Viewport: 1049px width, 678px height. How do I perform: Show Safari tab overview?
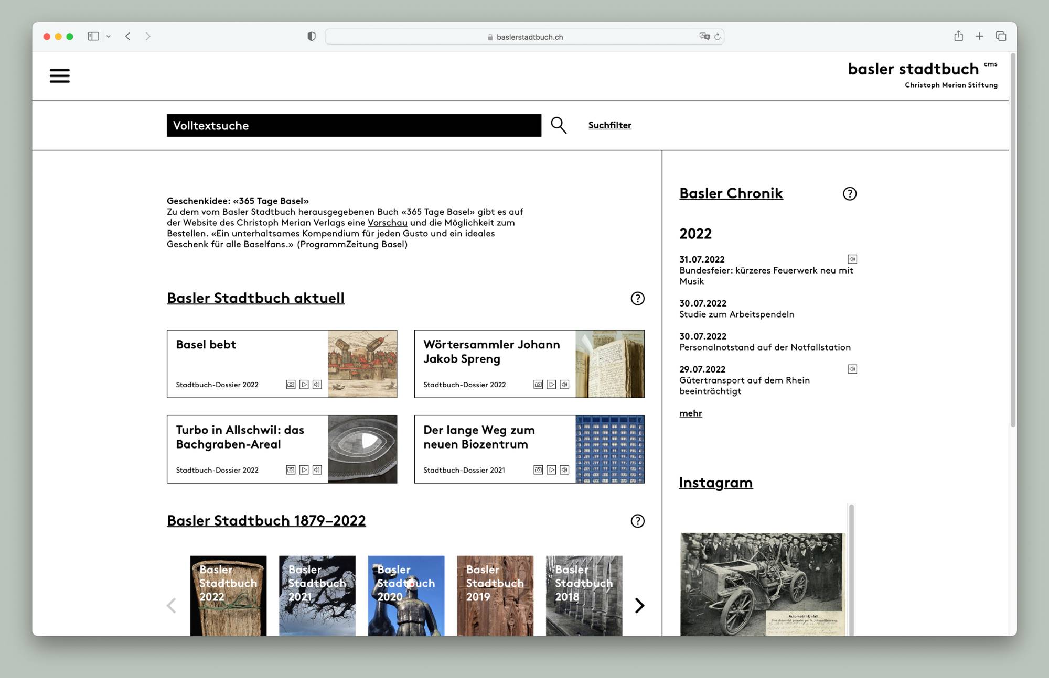1001,36
